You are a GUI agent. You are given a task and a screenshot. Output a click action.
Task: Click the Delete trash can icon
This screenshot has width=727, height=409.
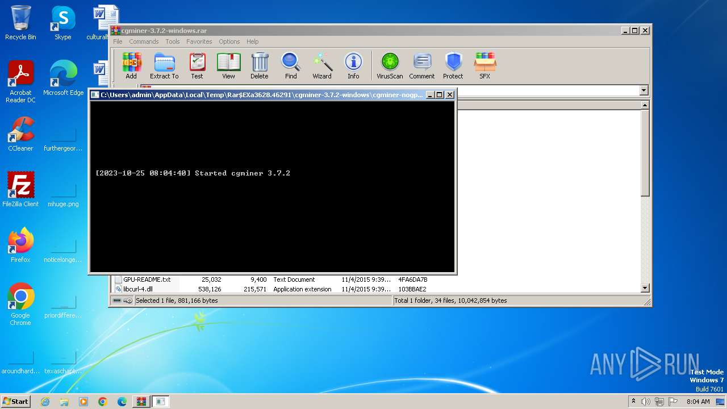coord(260,66)
